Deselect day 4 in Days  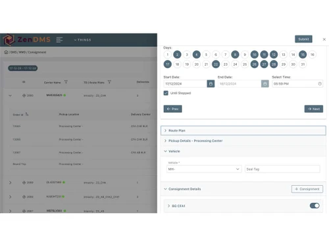click(197, 55)
